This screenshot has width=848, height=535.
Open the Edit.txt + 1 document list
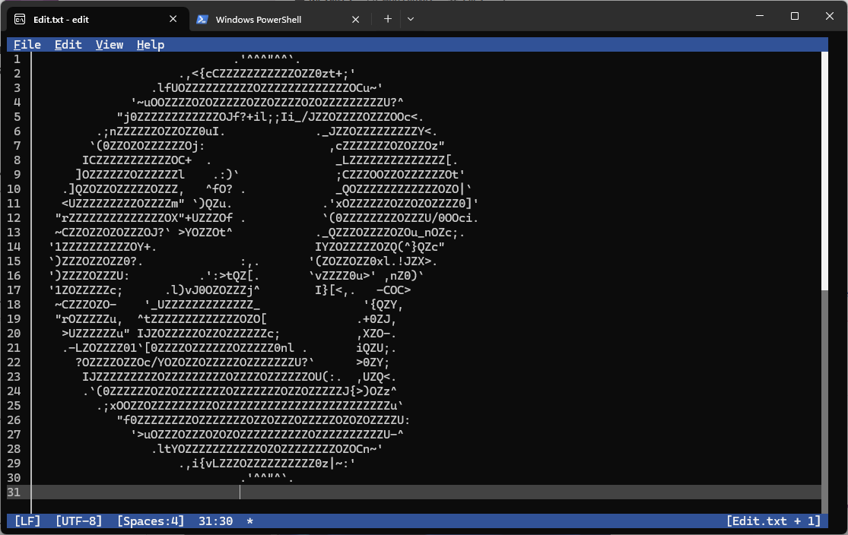point(773,521)
